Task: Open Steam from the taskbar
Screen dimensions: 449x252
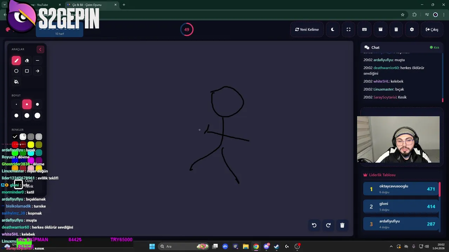Action: (276, 246)
